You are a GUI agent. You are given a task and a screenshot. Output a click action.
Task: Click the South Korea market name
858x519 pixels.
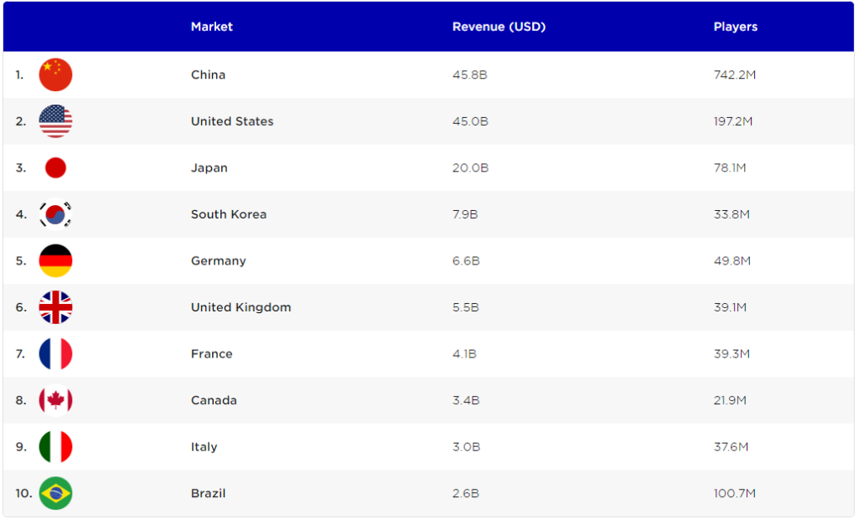[229, 214]
